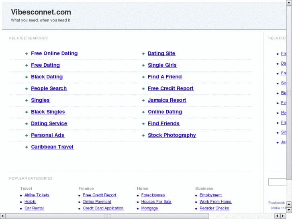This screenshot has height=219, width=292.
Task: Open Free Credit Report under Finance
Action: pyautogui.click(x=100, y=195)
